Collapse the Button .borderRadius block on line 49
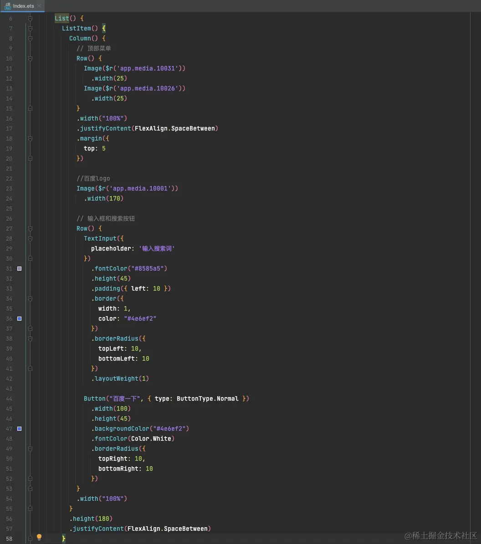Screen dimensions: 481x544 [x=30, y=449]
